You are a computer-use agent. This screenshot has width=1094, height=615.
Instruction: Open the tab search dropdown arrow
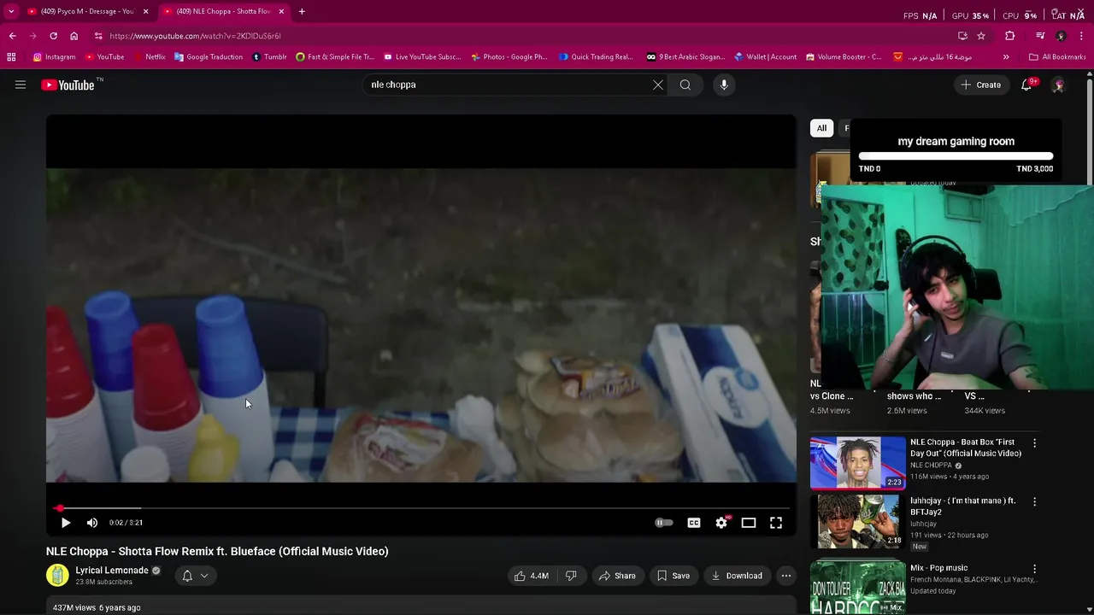(x=10, y=11)
